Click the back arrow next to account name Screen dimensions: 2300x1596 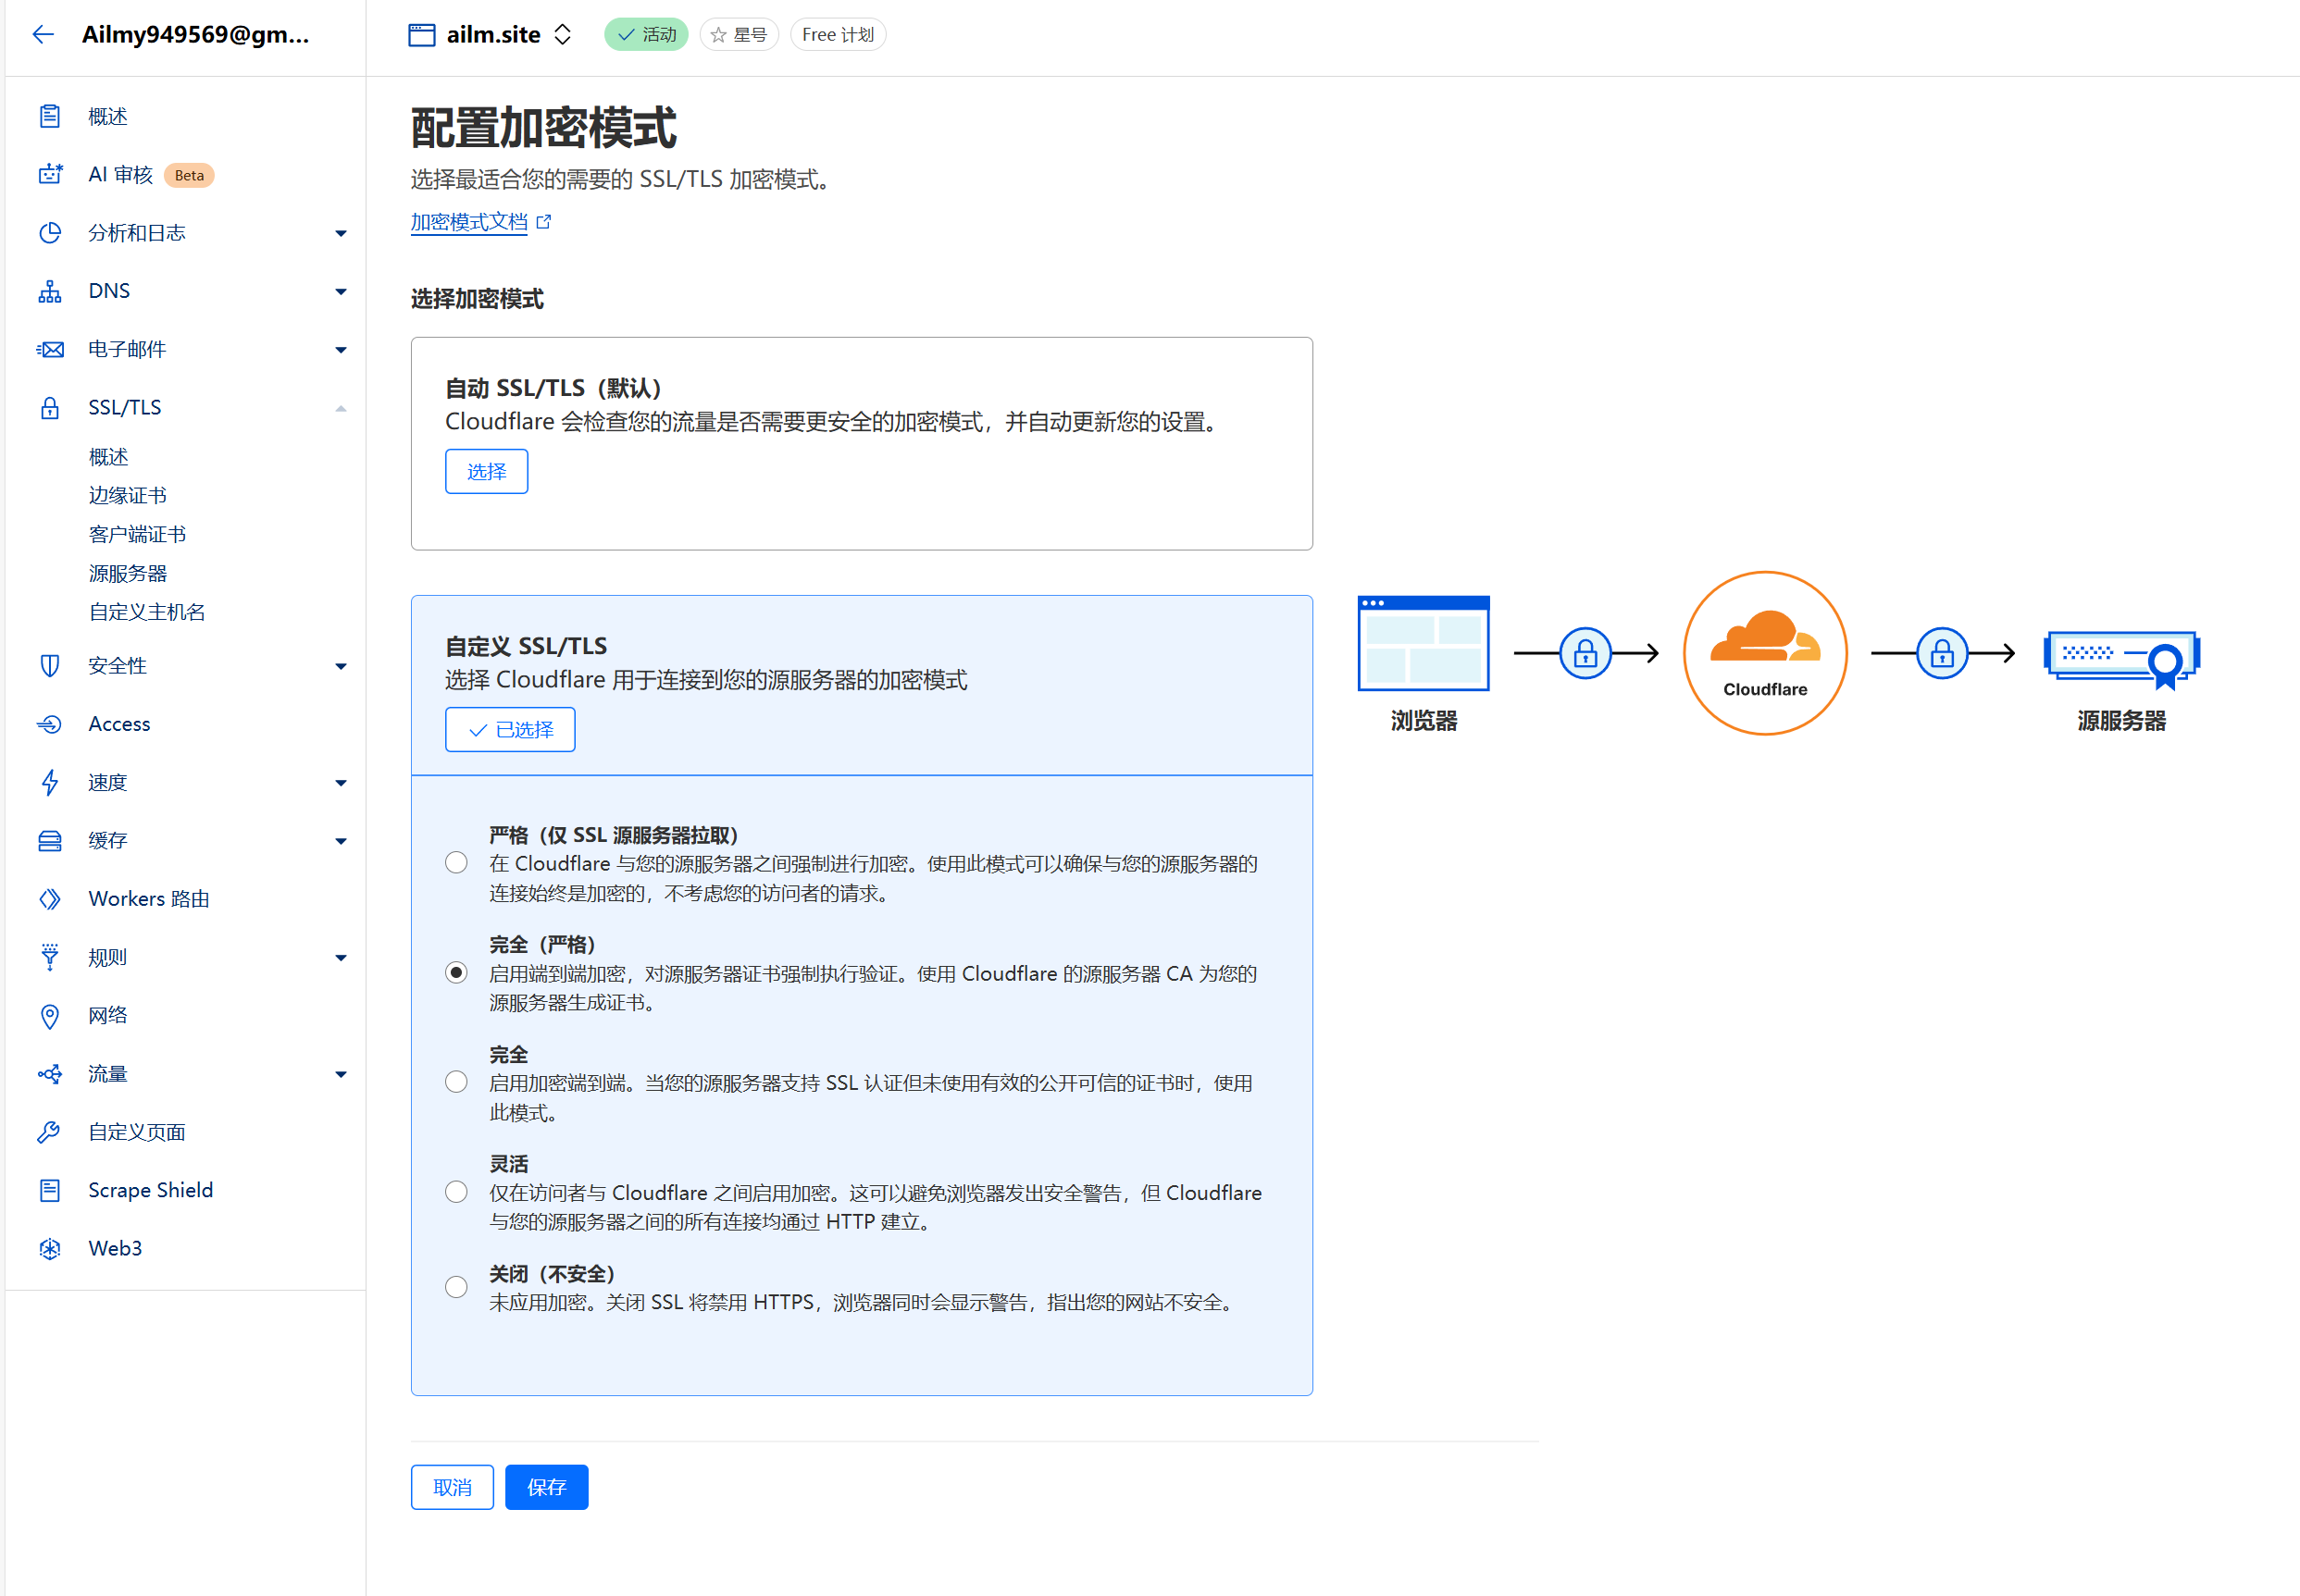tap(42, 35)
